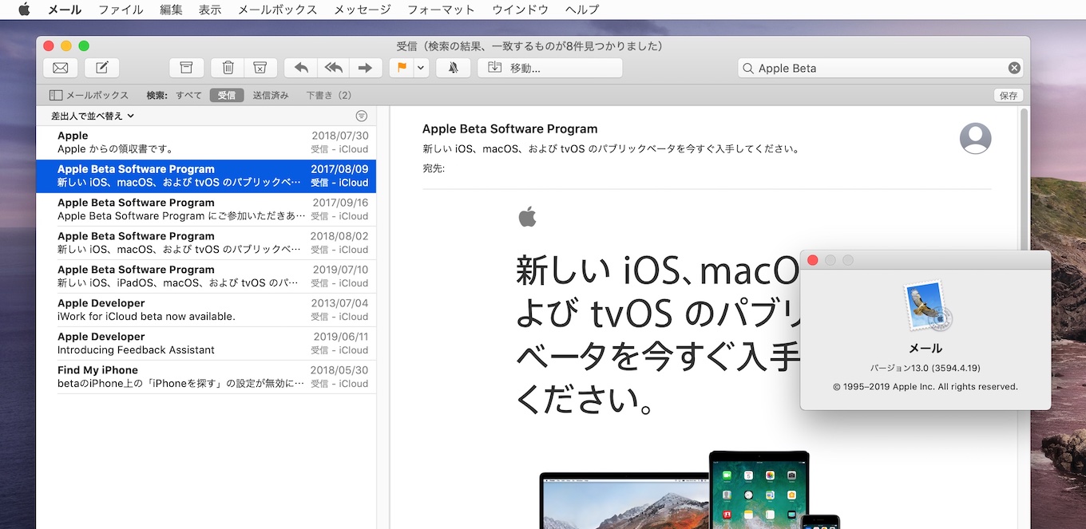Open the フォーマット menu
Viewport: 1086px width, 529px height.
click(442, 10)
